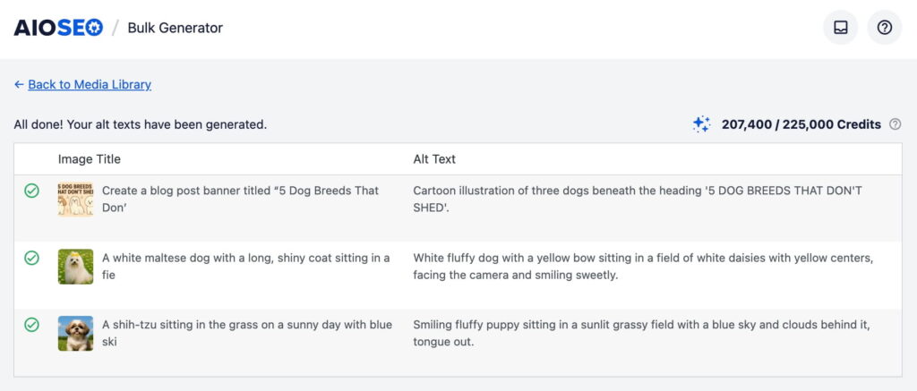Click the 207,400 / 225,000 Credits counter

click(801, 124)
